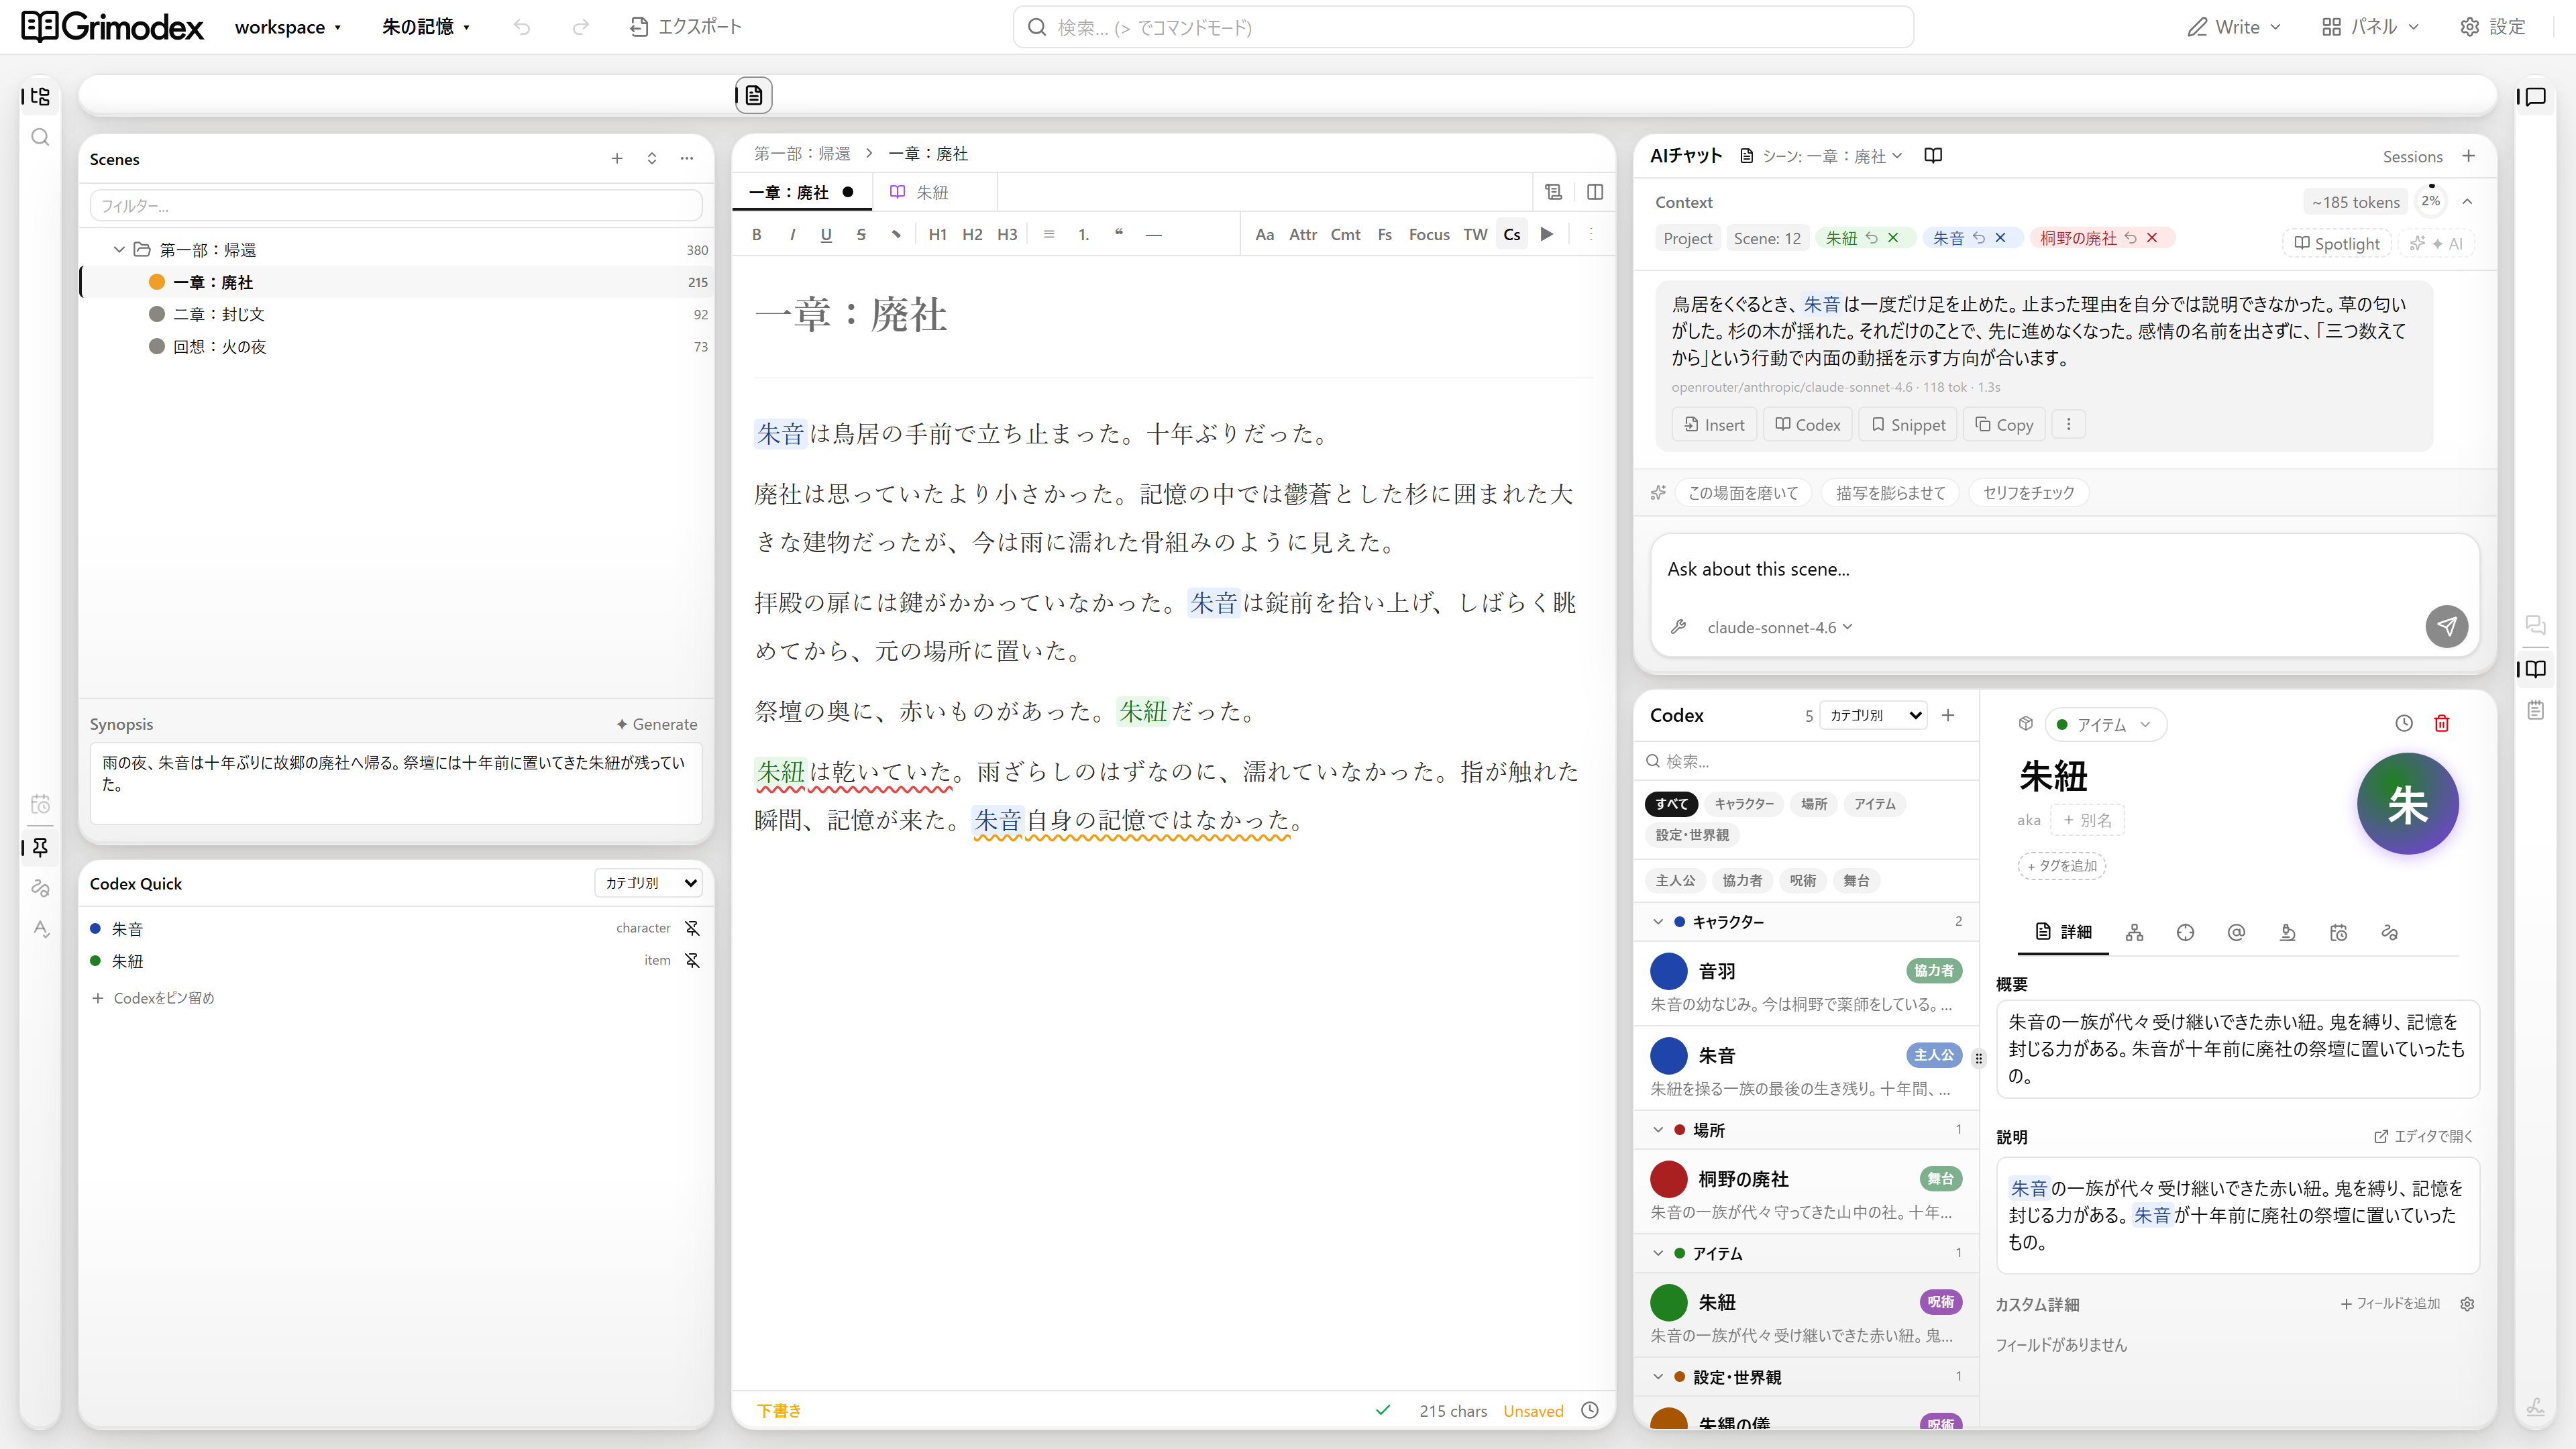
Task: Toggle bold formatting in editor toolbar
Action: [x=757, y=234]
